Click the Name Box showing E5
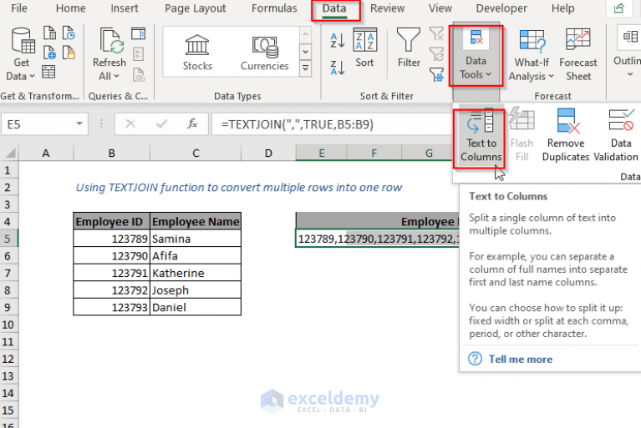Viewport: 641px width, 428px height. click(x=38, y=124)
